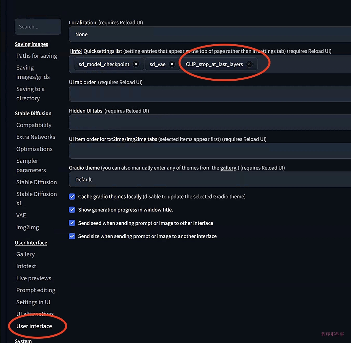
Task: Toggle Send size when sending prompt checkbox
Action: coord(72,236)
